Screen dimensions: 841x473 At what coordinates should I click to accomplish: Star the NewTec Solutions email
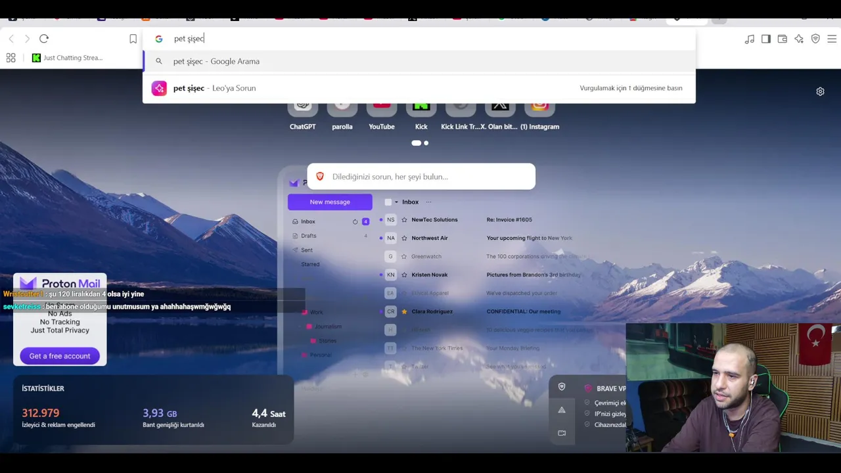(x=404, y=219)
